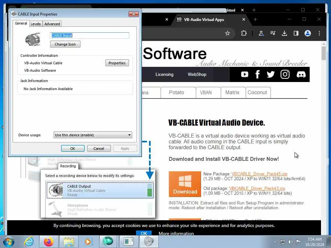331x248 pixels.
Task: Launch Internet Explorer from taskbar
Action: 29,242
